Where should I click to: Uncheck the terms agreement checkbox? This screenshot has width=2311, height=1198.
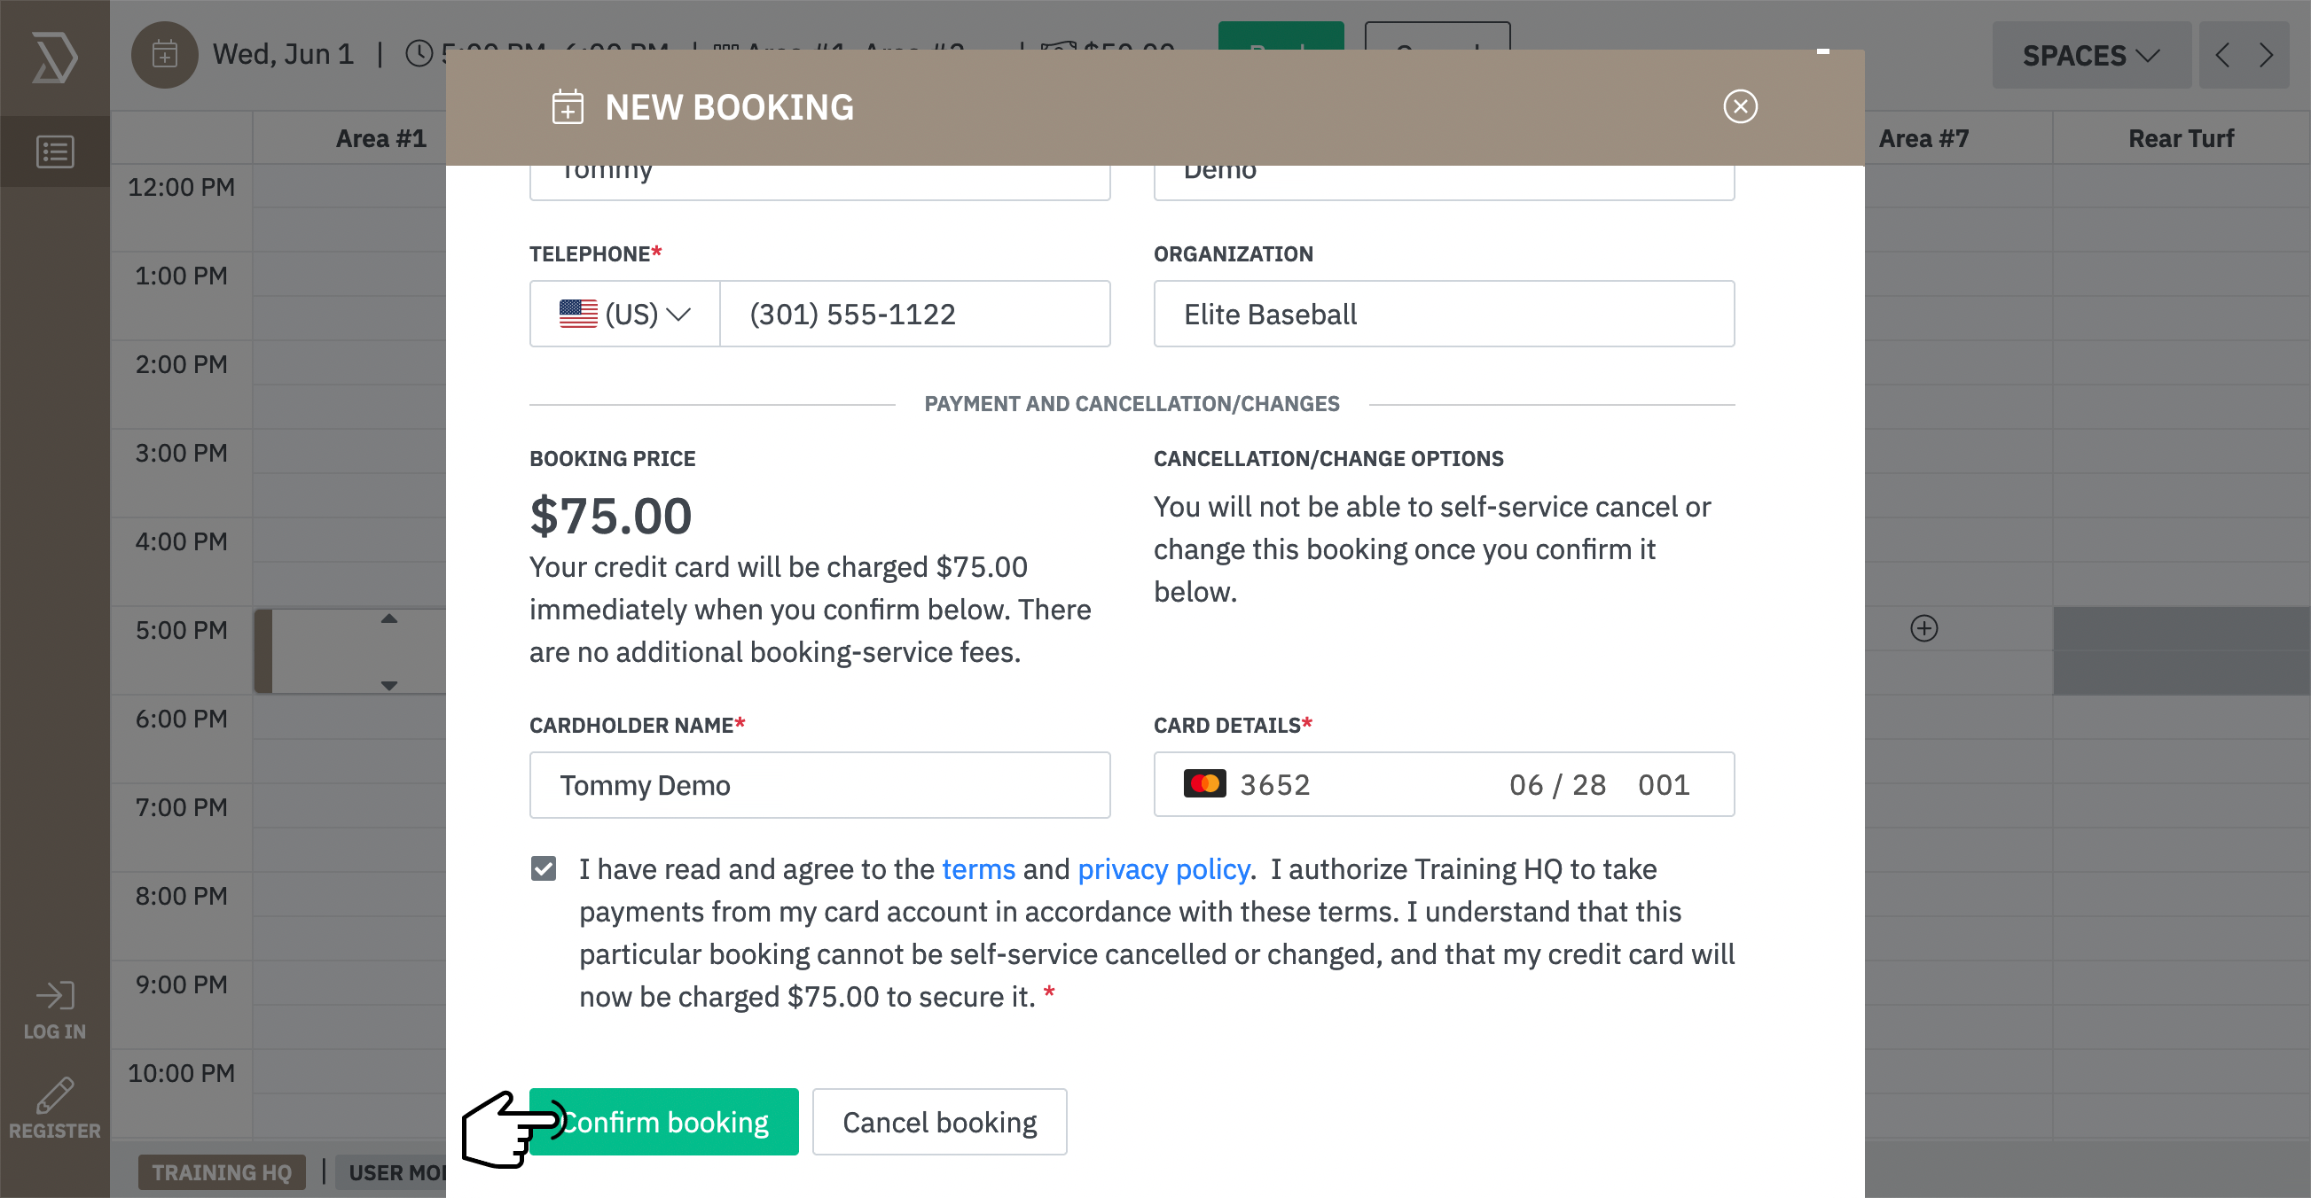(x=543, y=868)
